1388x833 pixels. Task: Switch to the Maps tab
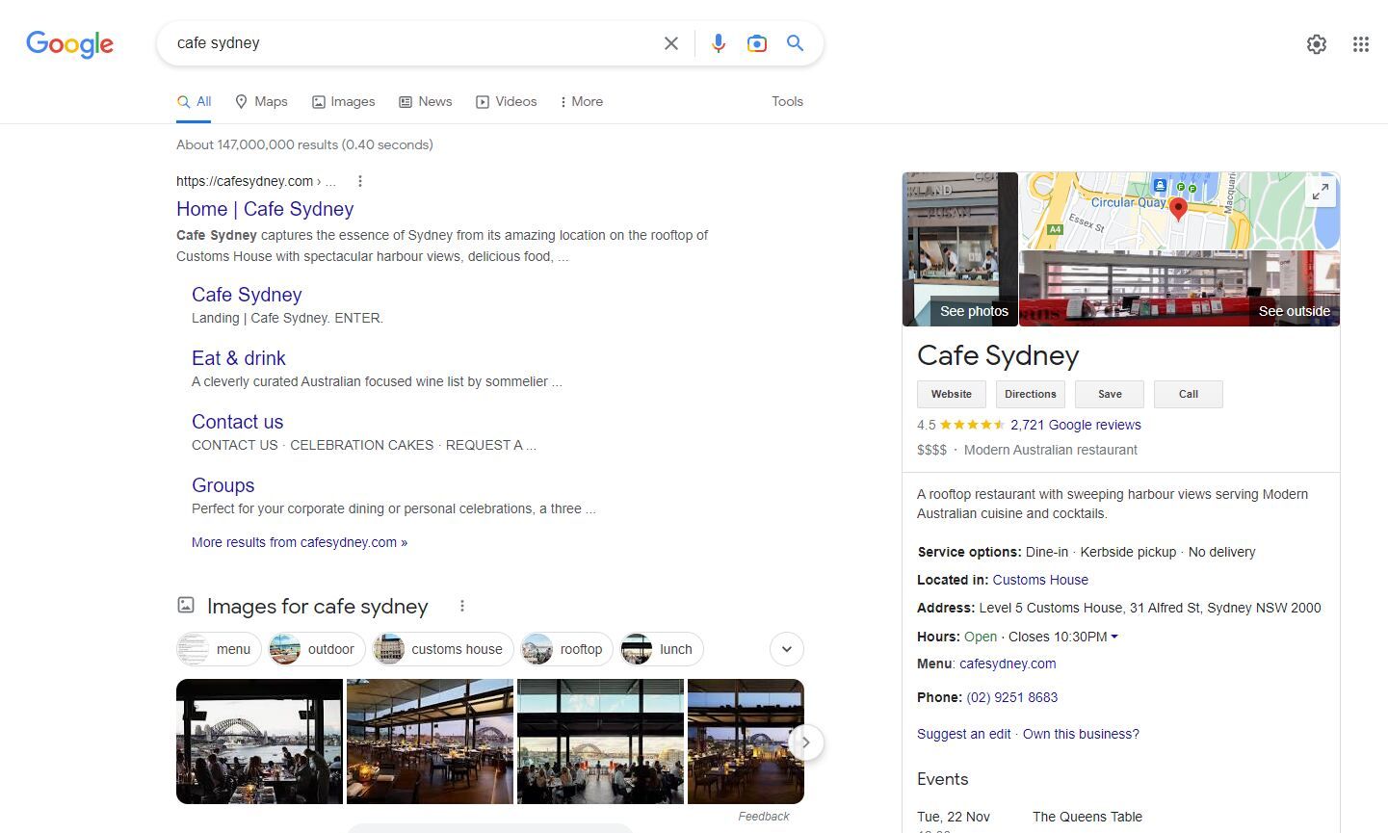tap(261, 101)
